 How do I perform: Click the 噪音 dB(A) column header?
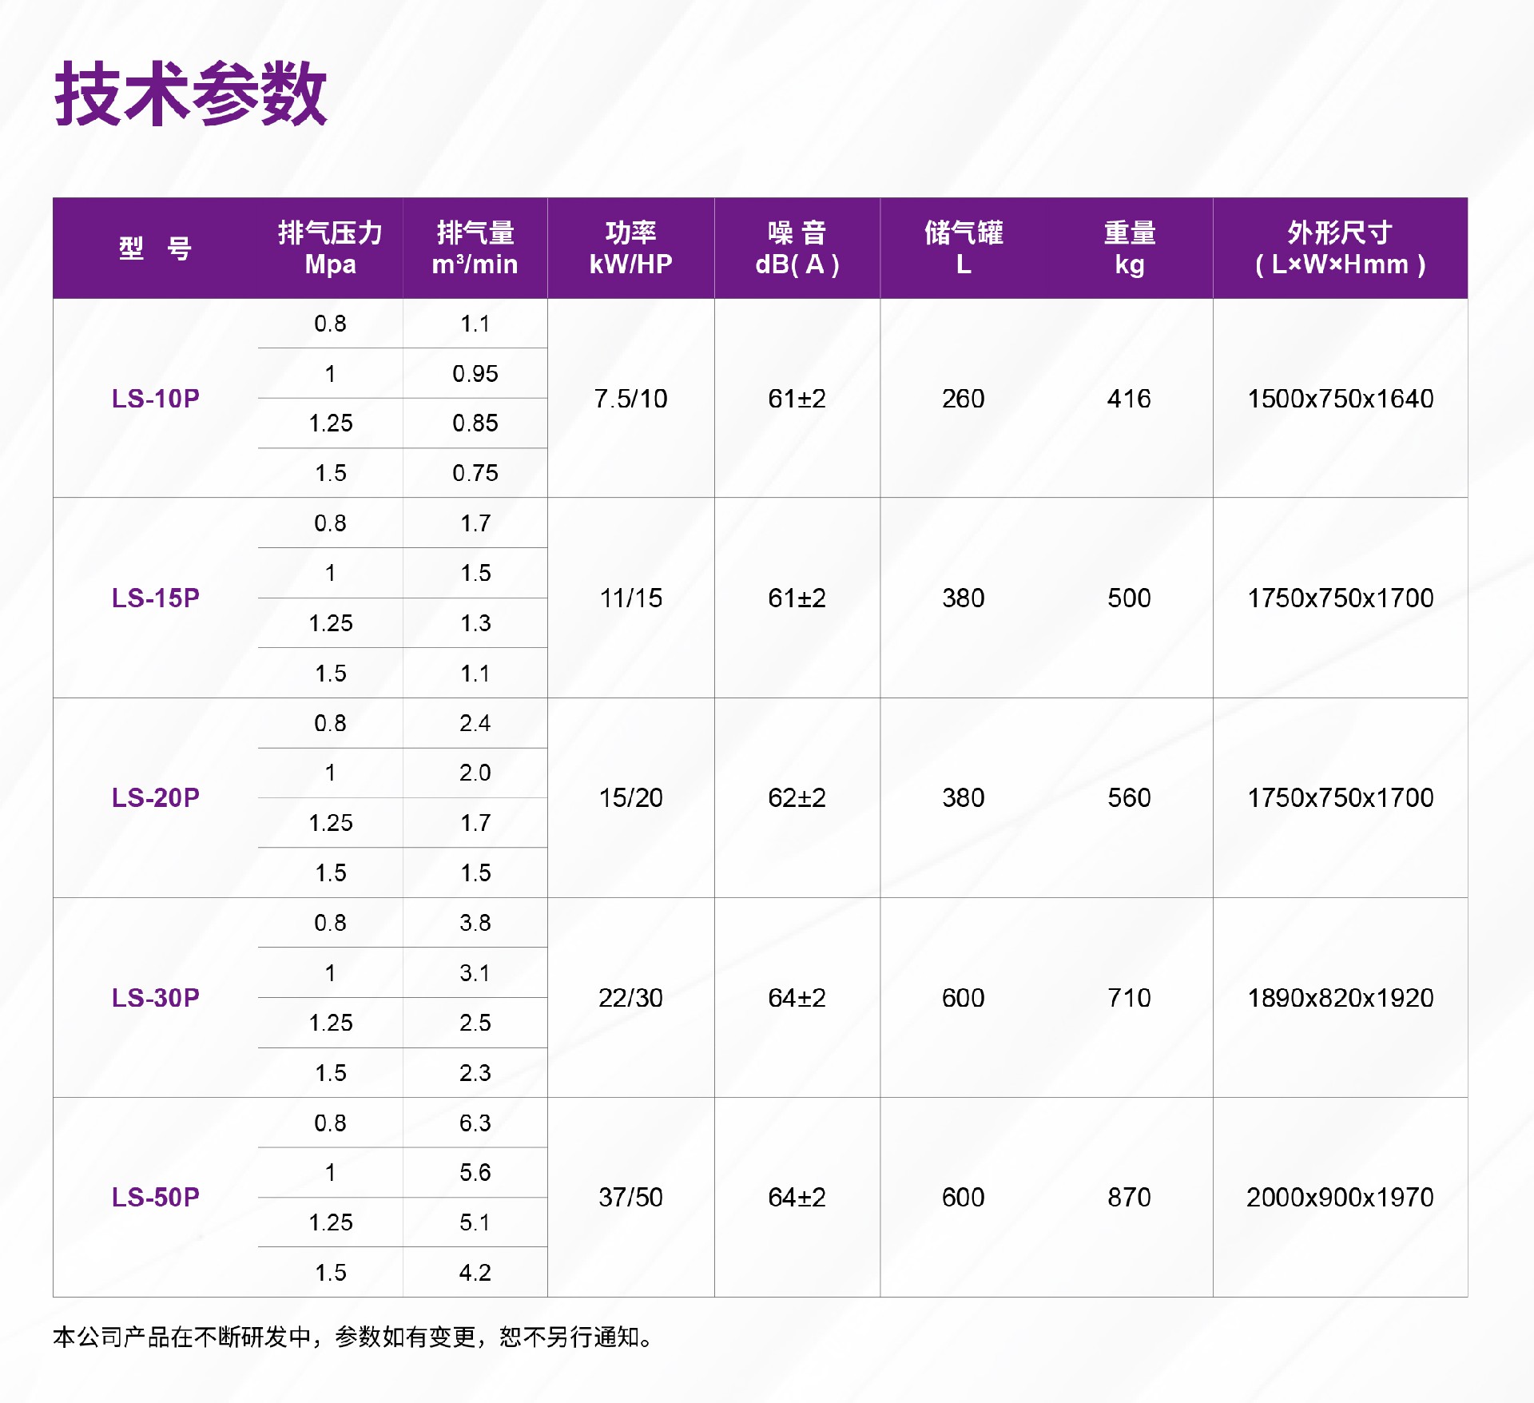click(x=797, y=248)
